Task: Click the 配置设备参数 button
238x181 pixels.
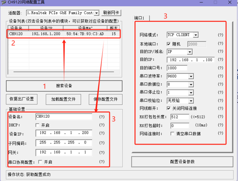Action: click(182, 162)
